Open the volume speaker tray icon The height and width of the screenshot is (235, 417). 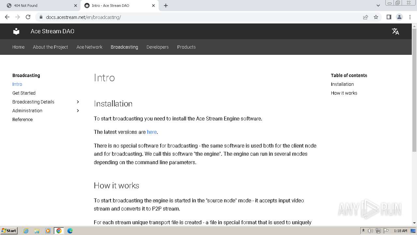coord(370,231)
